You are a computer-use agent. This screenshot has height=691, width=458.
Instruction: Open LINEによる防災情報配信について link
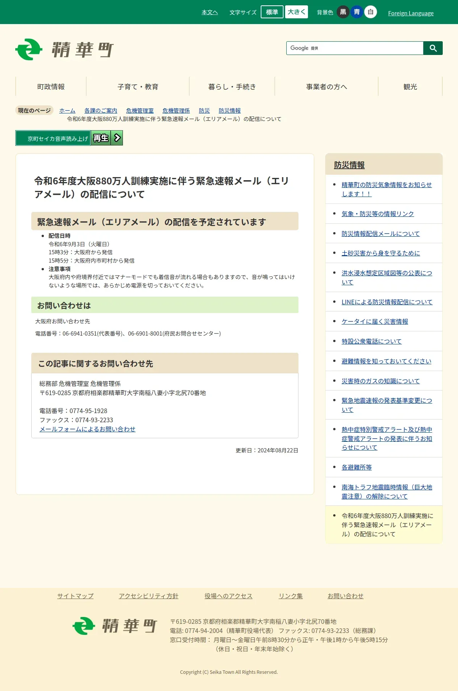click(x=387, y=302)
